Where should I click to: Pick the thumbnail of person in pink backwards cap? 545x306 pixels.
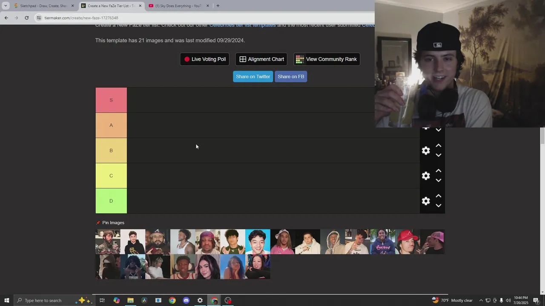[432, 242]
